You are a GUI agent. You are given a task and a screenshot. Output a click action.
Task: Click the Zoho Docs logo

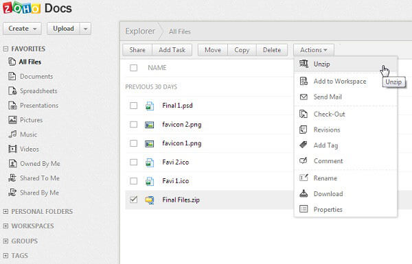[37, 8]
